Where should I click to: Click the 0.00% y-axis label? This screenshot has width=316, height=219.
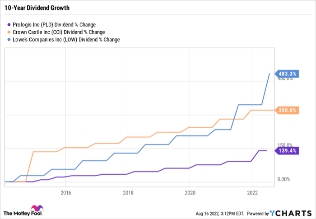[283, 180]
